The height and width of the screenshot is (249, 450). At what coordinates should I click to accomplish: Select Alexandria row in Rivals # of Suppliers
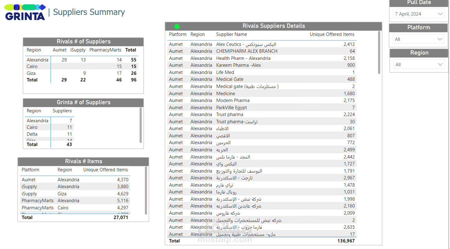[82, 60]
